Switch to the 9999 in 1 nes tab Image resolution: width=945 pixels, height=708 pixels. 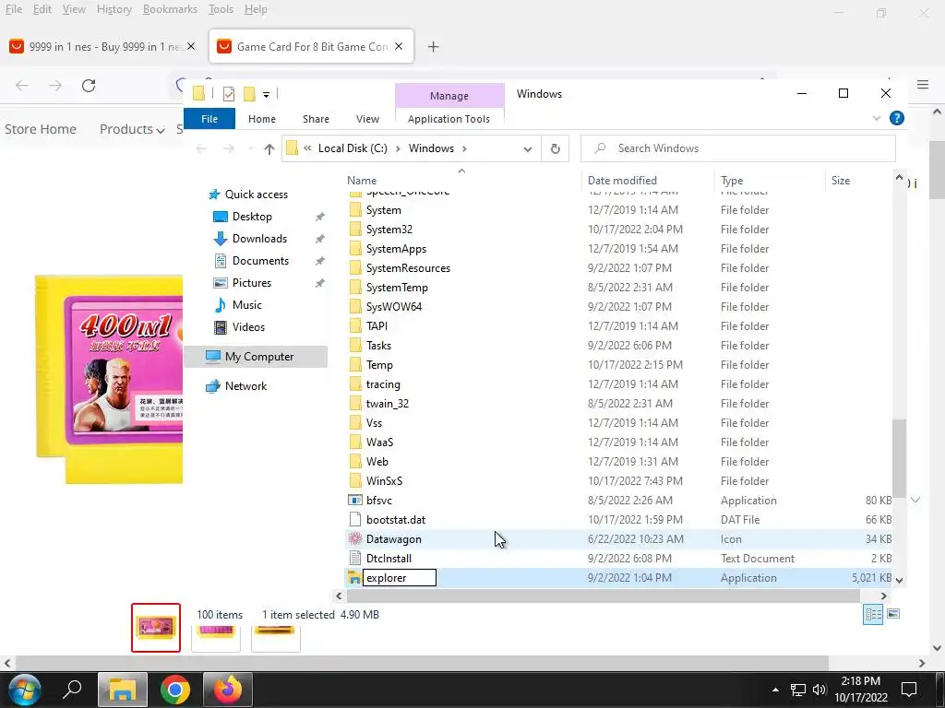(102, 46)
